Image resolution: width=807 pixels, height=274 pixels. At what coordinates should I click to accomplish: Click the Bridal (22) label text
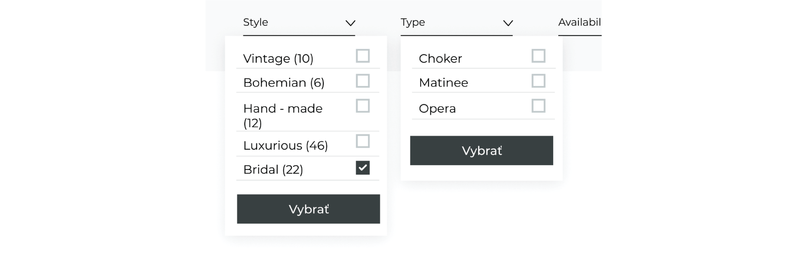[273, 170]
